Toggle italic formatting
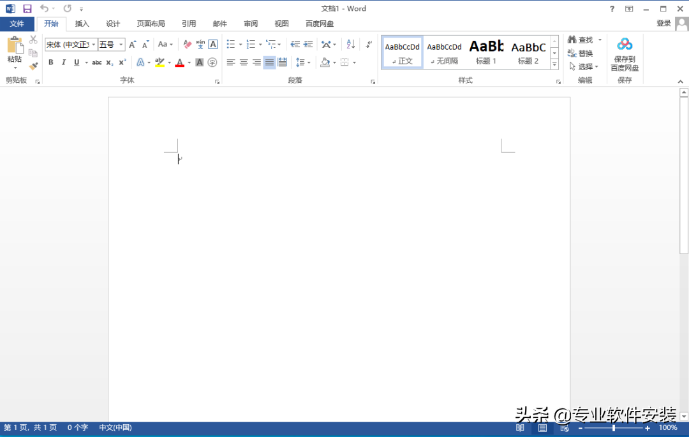 [x=64, y=62]
